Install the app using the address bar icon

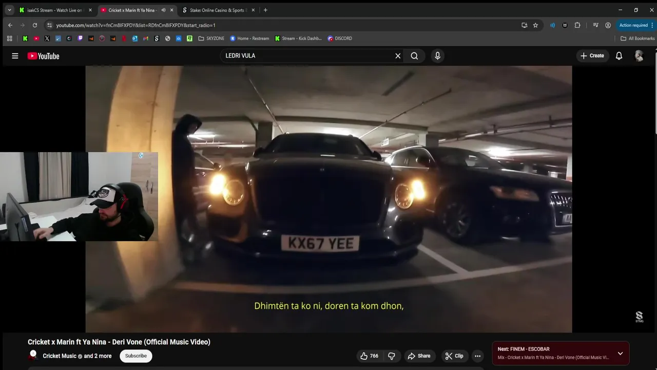coord(524,25)
